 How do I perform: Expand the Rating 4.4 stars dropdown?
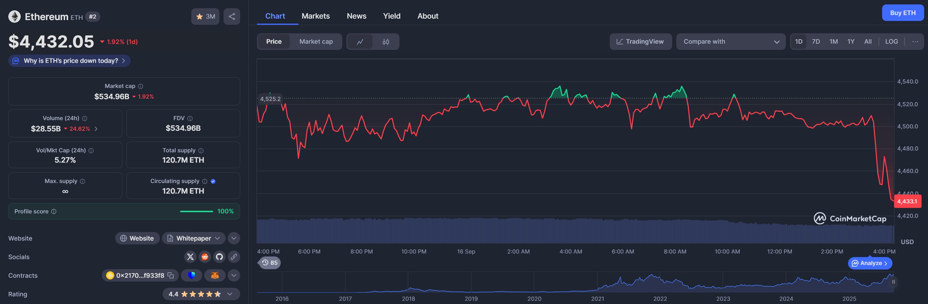coord(229,294)
